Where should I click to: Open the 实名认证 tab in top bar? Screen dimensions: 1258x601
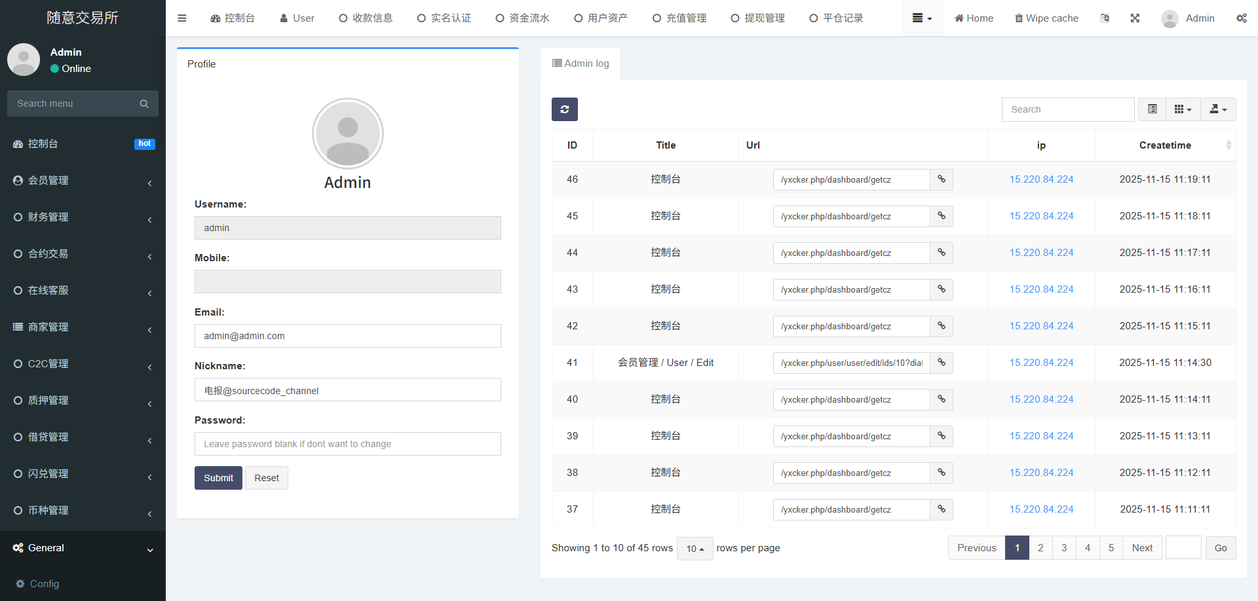(x=444, y=18)
